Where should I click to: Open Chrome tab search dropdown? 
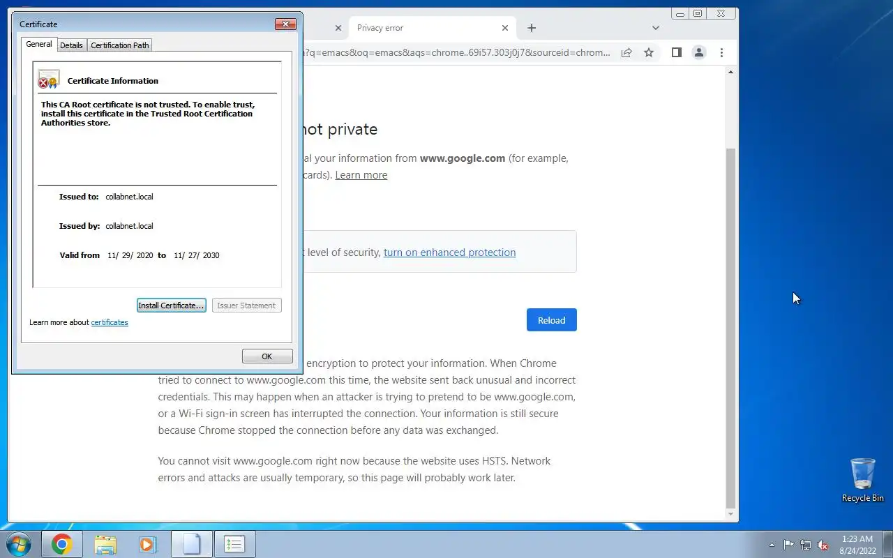pos(656,28)
